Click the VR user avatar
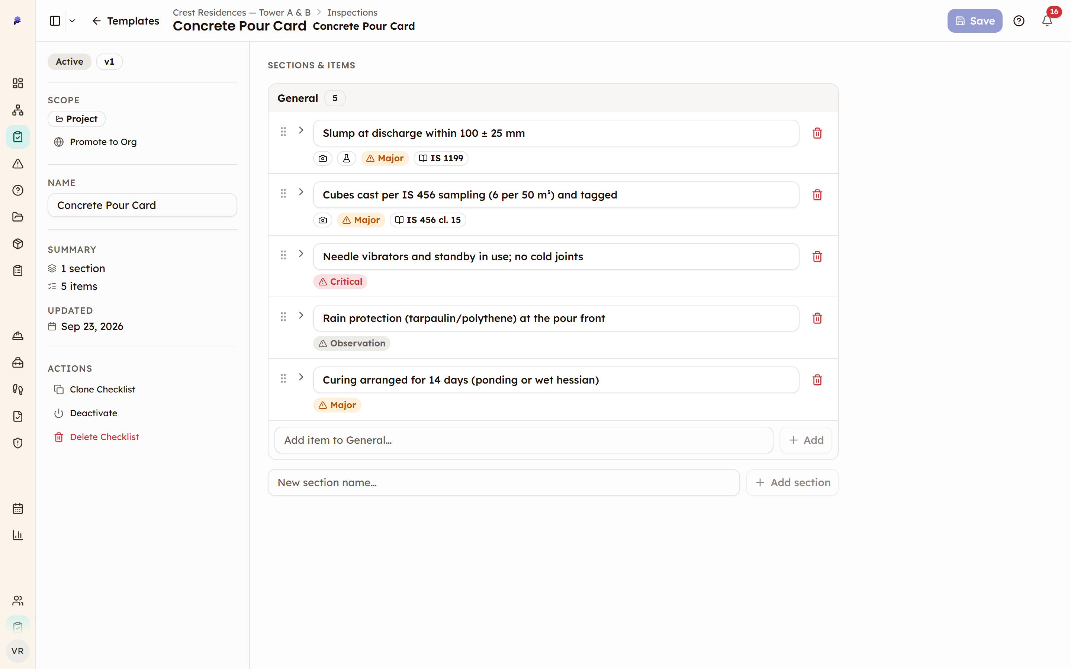The height and width of the screenshot is (669, 1071). (x=18, y=651)
